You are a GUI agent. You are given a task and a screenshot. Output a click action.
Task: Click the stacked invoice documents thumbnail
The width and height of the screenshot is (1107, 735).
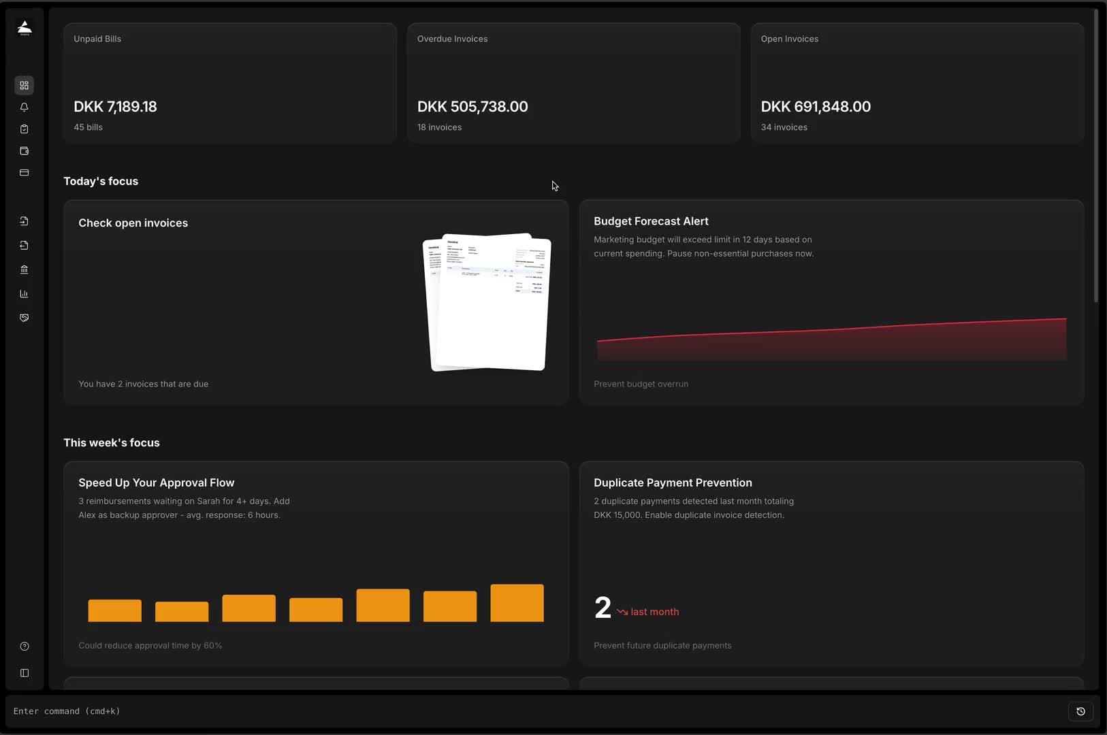coord(487,302)
